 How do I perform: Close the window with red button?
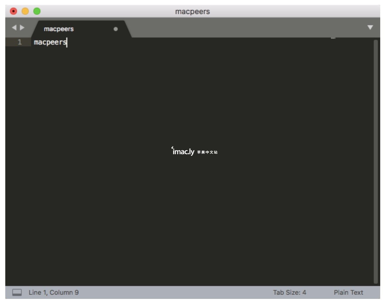13,11
